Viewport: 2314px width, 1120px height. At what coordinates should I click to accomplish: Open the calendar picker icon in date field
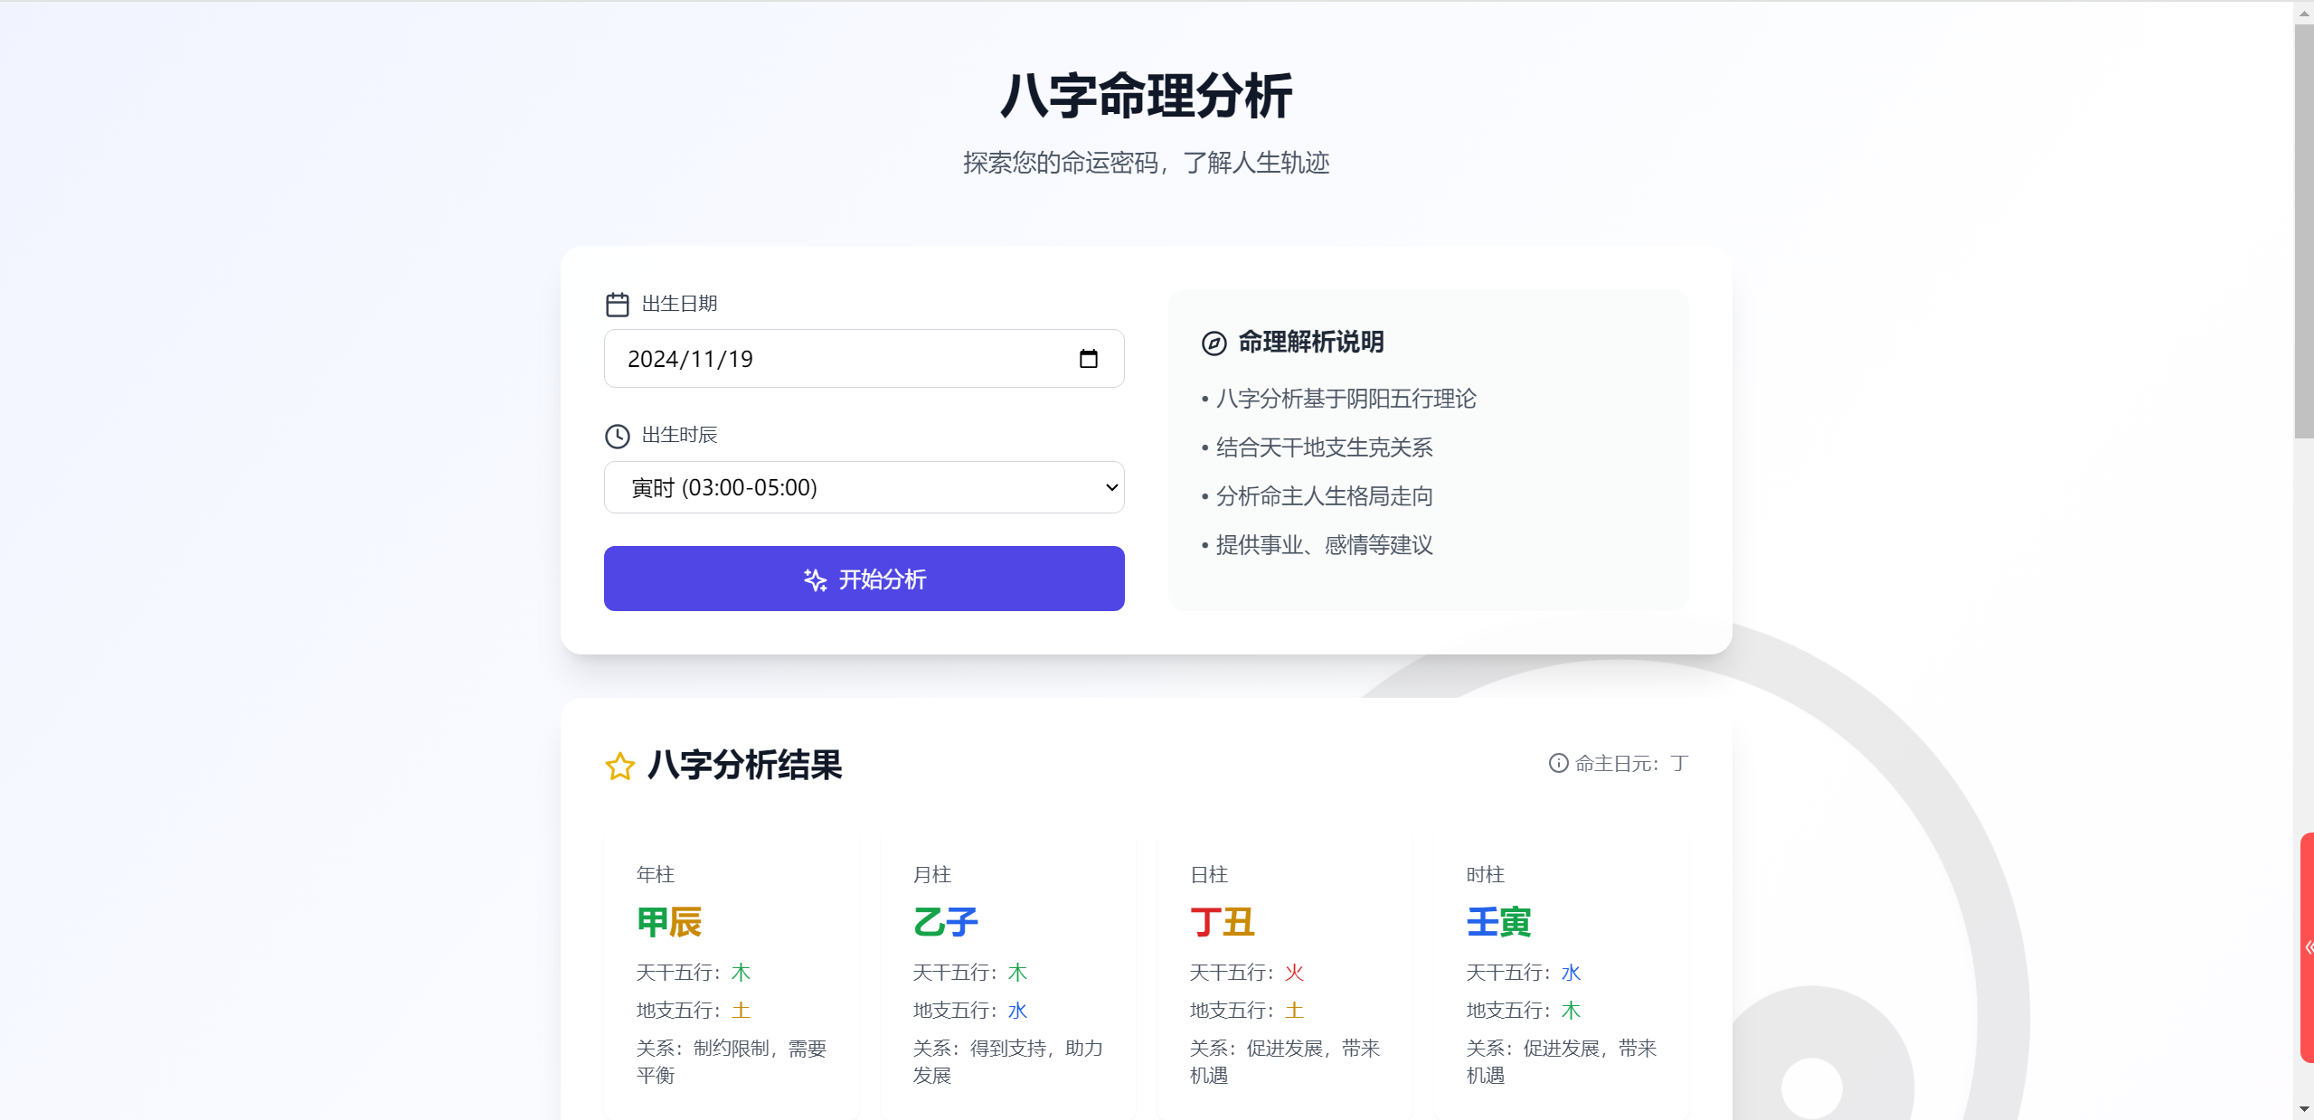pyautogui.click(x=1088, y=359)
